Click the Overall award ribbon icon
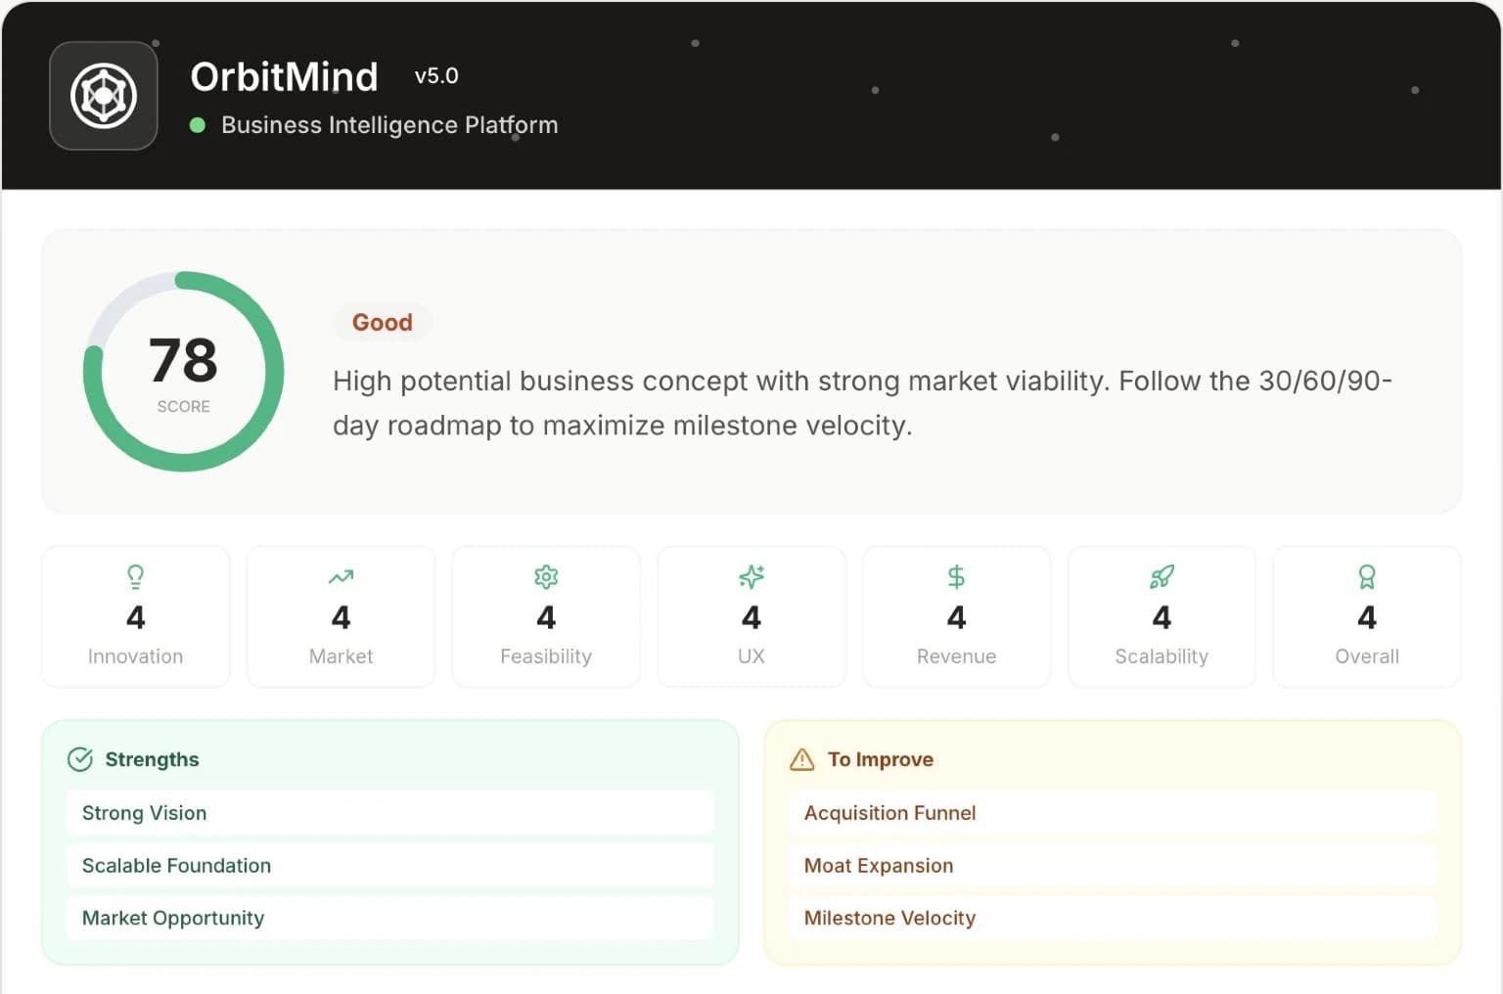Viewport: 1503px width, 994px height. click(1367, 576)
